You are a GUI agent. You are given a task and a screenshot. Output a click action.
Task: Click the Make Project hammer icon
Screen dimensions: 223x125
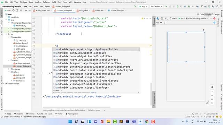tap(135, 6)
